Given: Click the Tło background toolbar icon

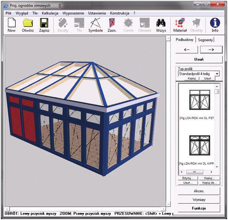Looking at the screenshot, I should tap(79, 25).
